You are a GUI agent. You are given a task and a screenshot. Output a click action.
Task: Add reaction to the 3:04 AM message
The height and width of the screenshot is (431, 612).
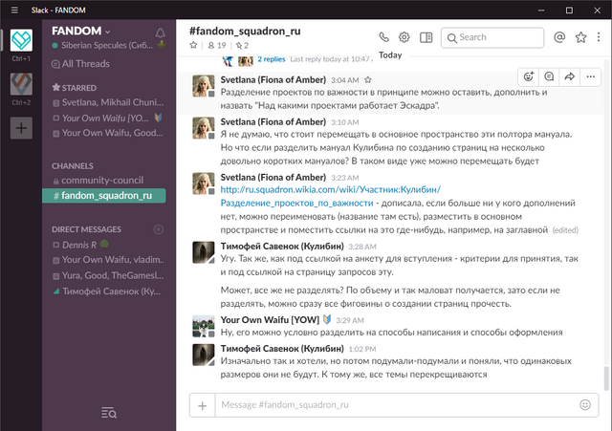click(529, 76)
